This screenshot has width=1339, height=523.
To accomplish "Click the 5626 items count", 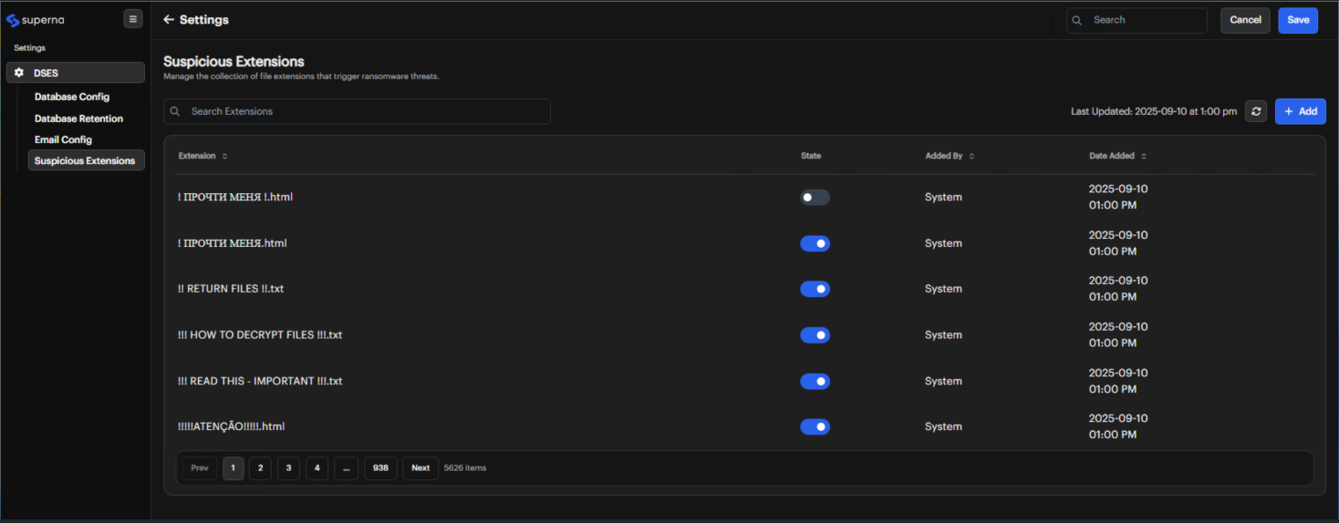I will tap(465, 468).
